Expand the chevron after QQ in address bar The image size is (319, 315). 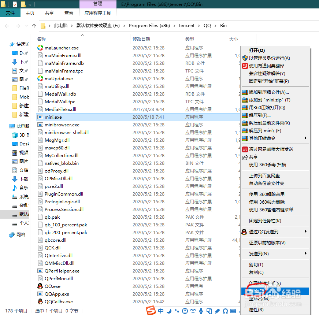click(215, 26)
